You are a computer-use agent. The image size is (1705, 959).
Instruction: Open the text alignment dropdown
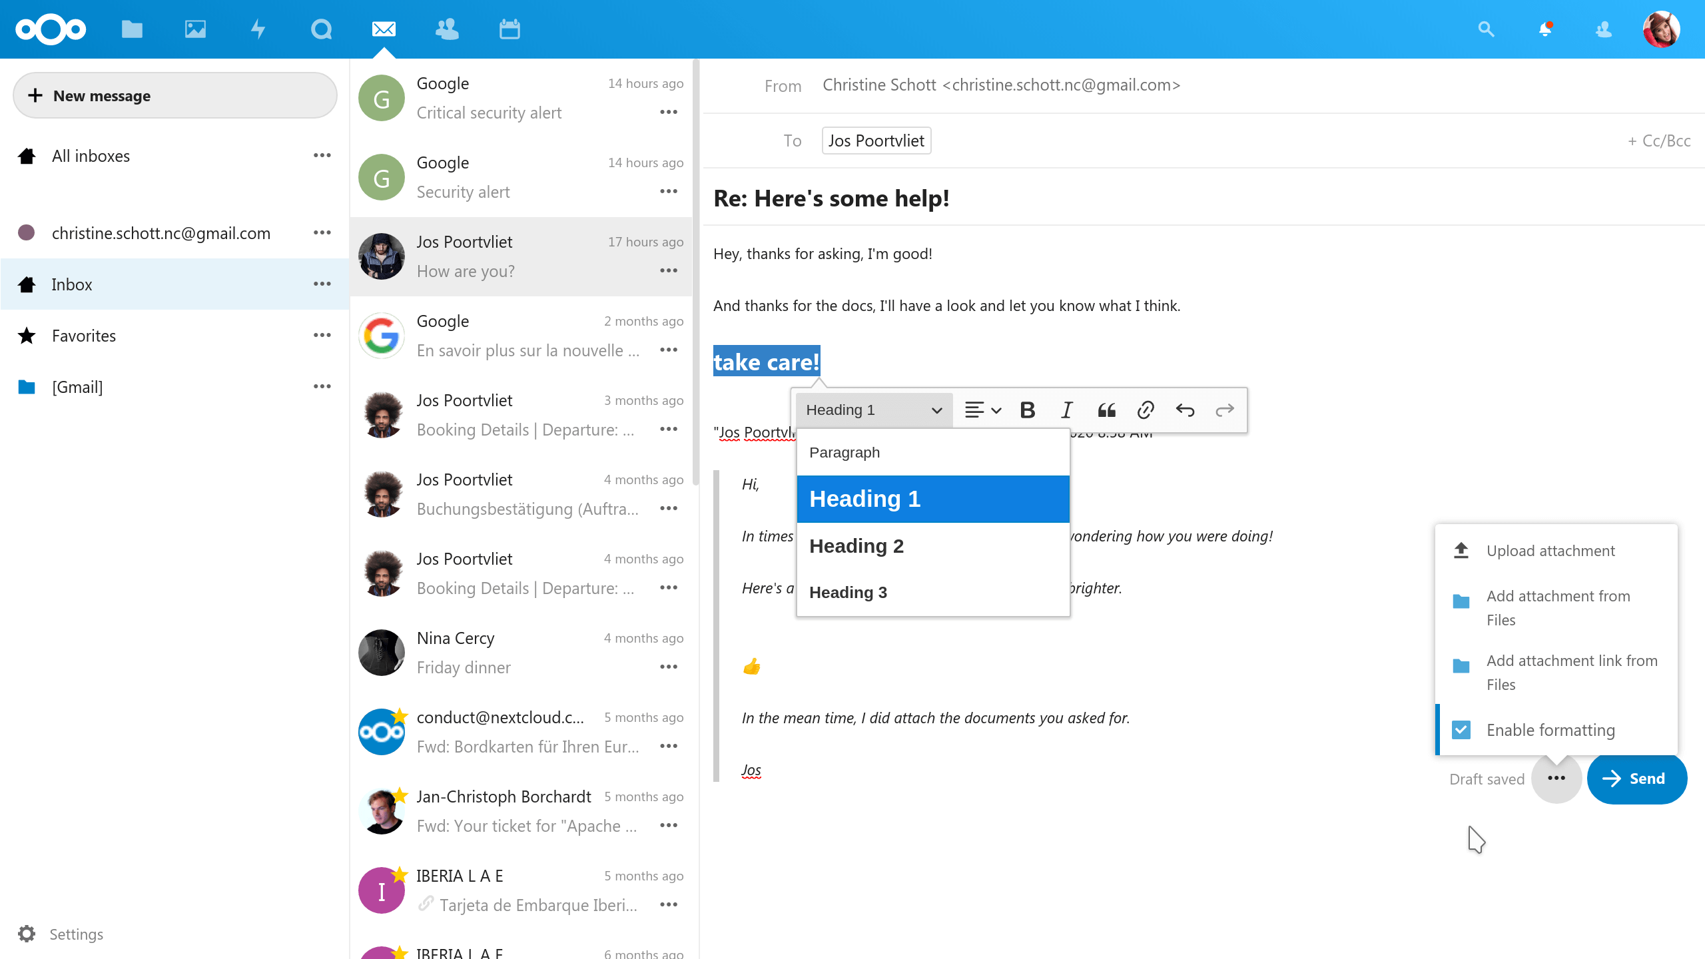pyautogui.click(x=982, y=410)
